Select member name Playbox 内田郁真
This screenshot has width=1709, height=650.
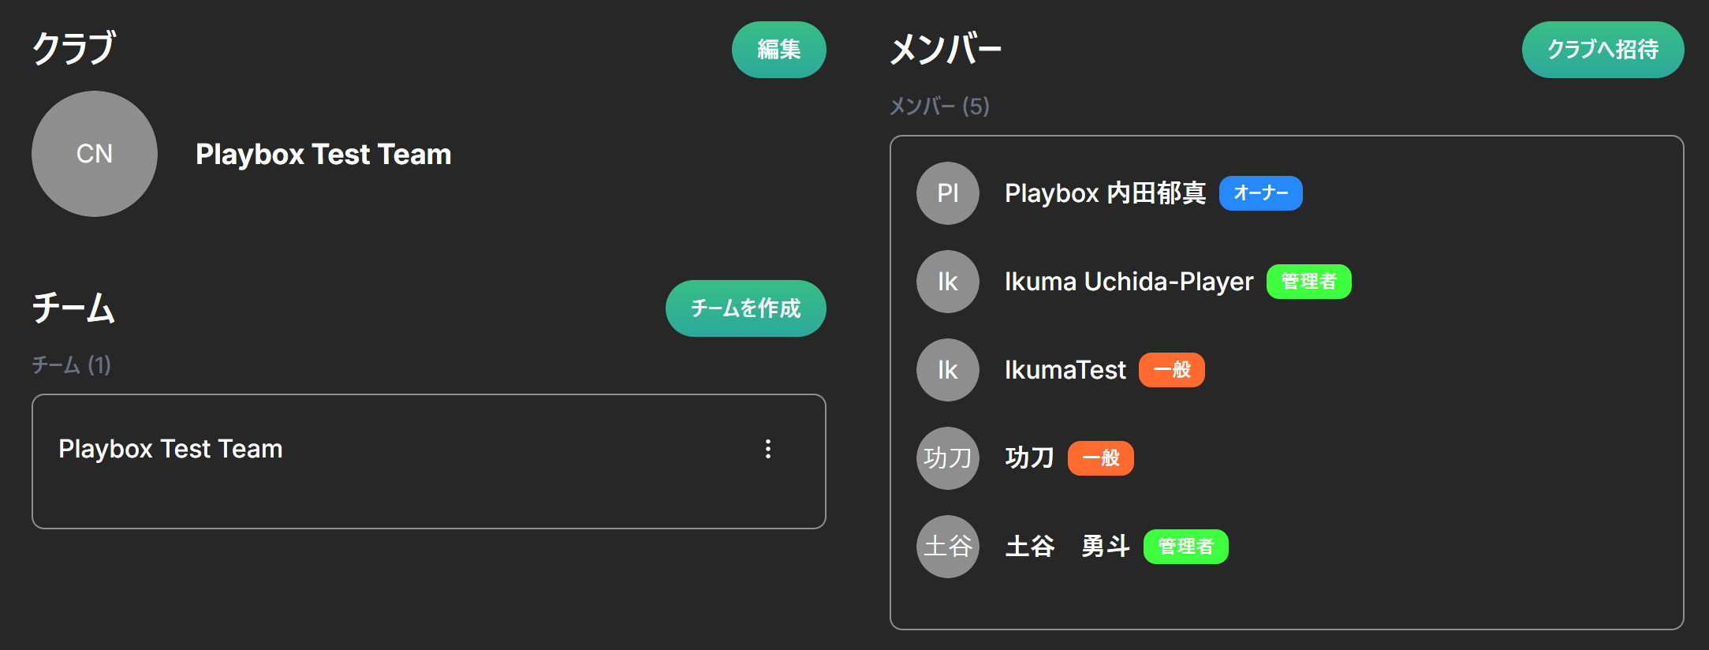(1105, 193)
